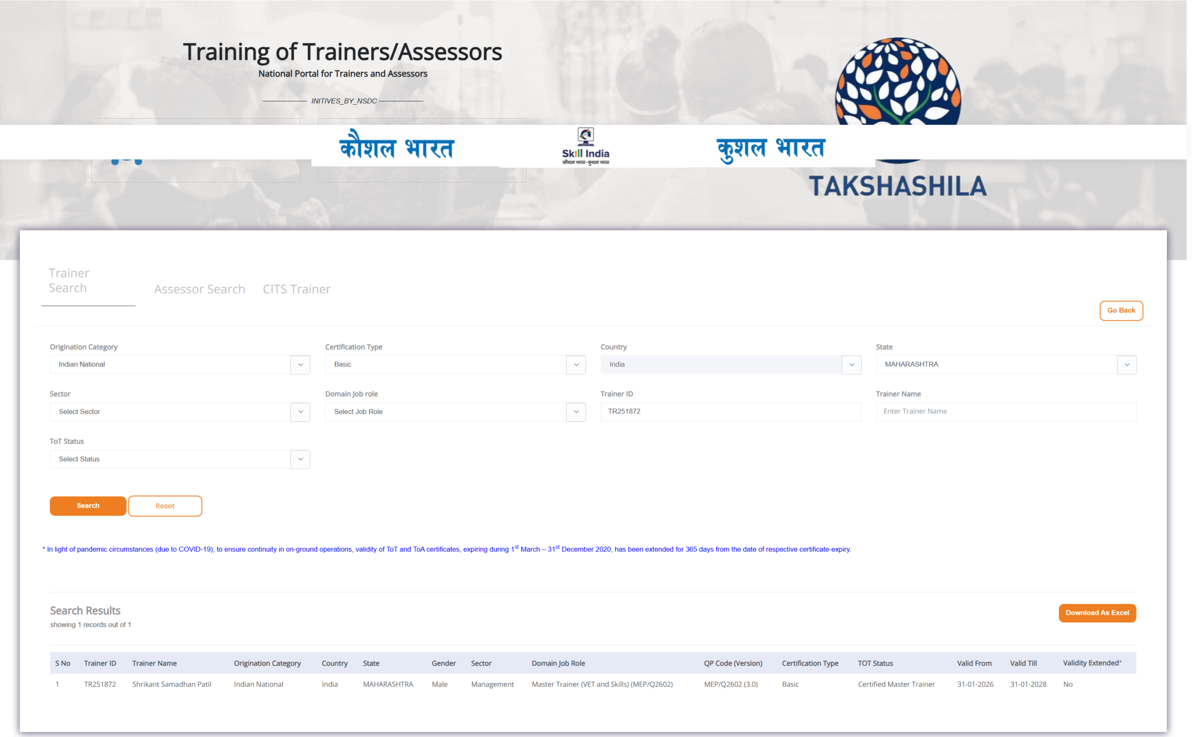Click Download As Excel button
This screenshot has height=737, width=1192.
tap(1097, 613)
